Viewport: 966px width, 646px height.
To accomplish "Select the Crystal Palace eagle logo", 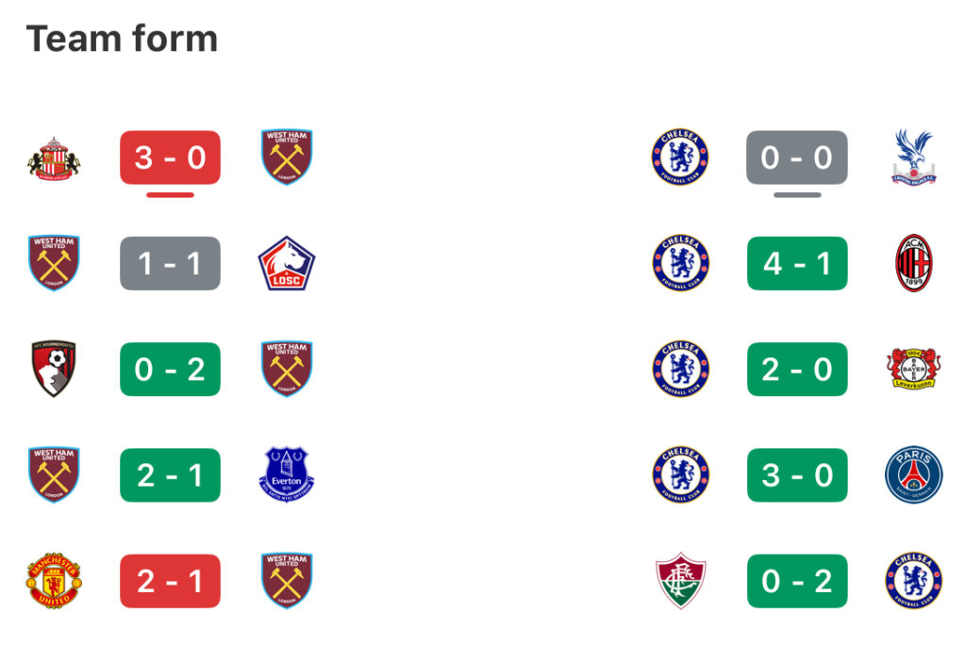I will pos(913,157).
